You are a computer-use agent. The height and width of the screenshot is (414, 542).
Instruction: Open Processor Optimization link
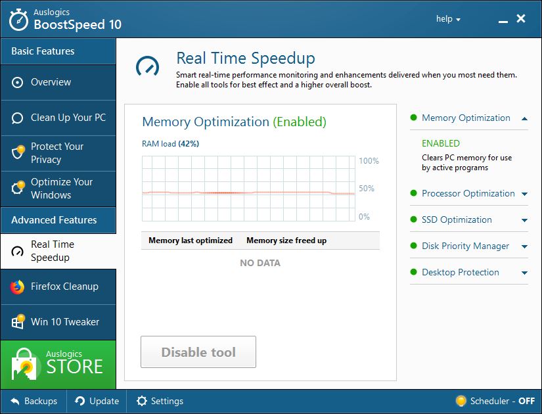click(468, 193)
